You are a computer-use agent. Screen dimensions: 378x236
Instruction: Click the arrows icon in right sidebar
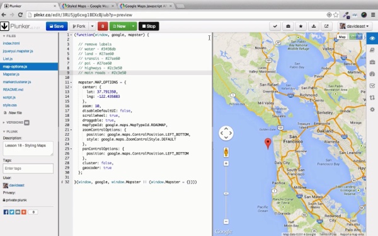(372, 98)
